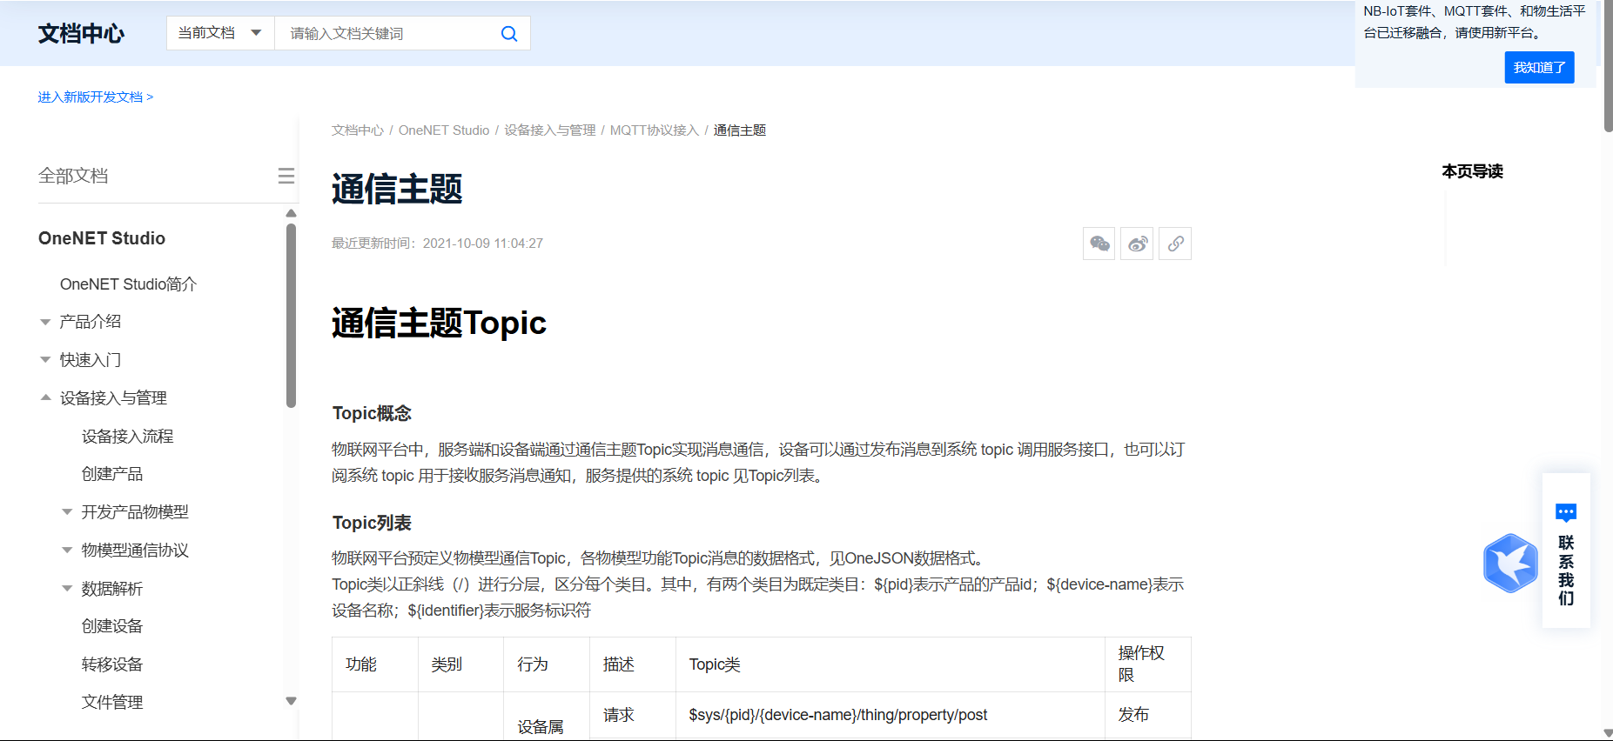
Task: Click the 功能 table header cell
Action: click(x=375, y=664)
